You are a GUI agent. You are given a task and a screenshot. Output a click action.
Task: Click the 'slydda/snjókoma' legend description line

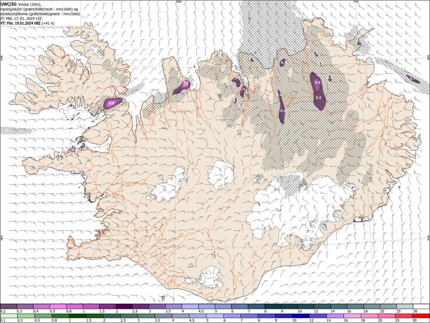(40, 14)
